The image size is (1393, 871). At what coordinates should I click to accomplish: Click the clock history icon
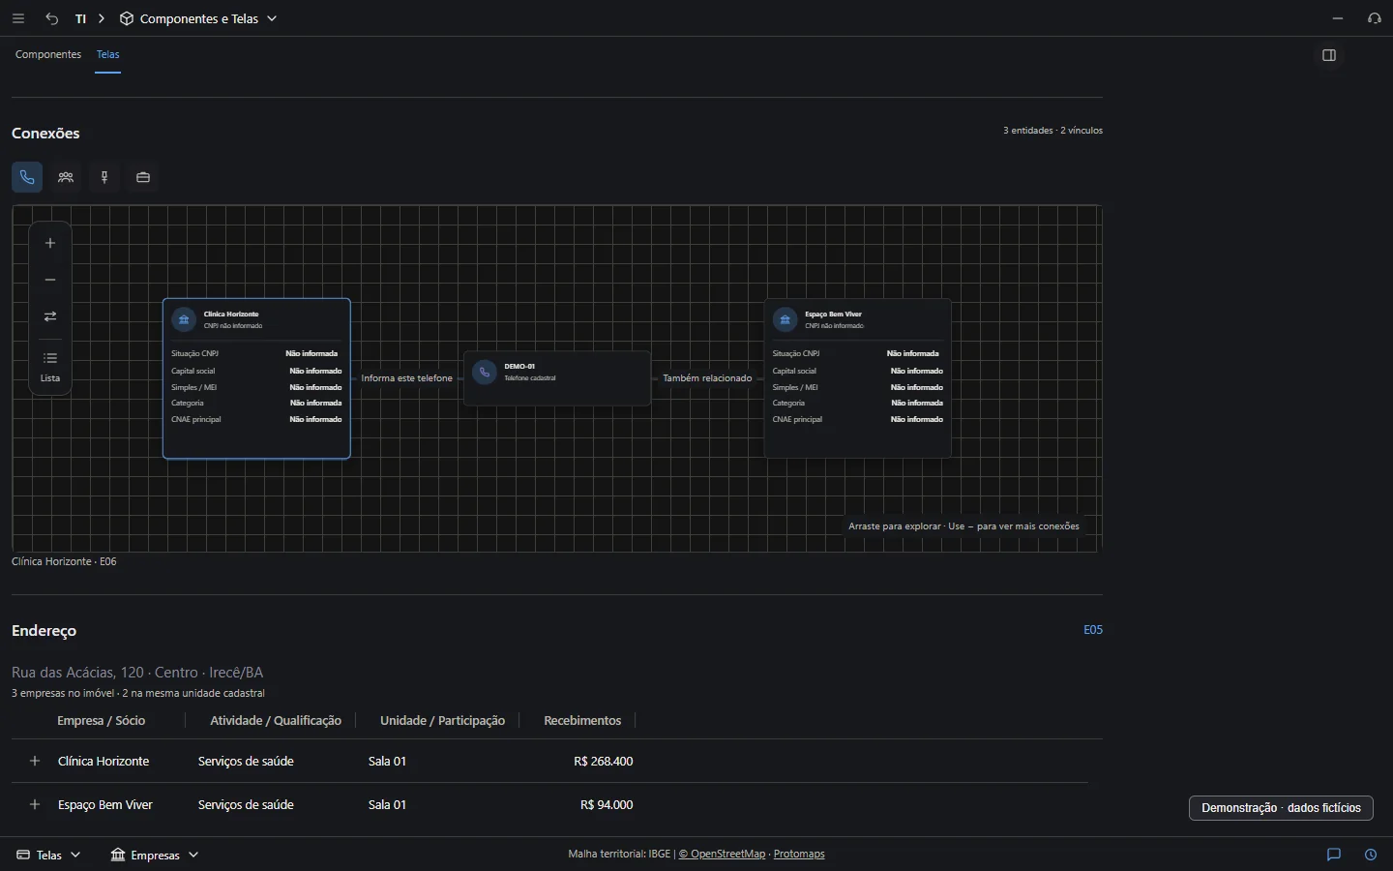coord(1371,855)
